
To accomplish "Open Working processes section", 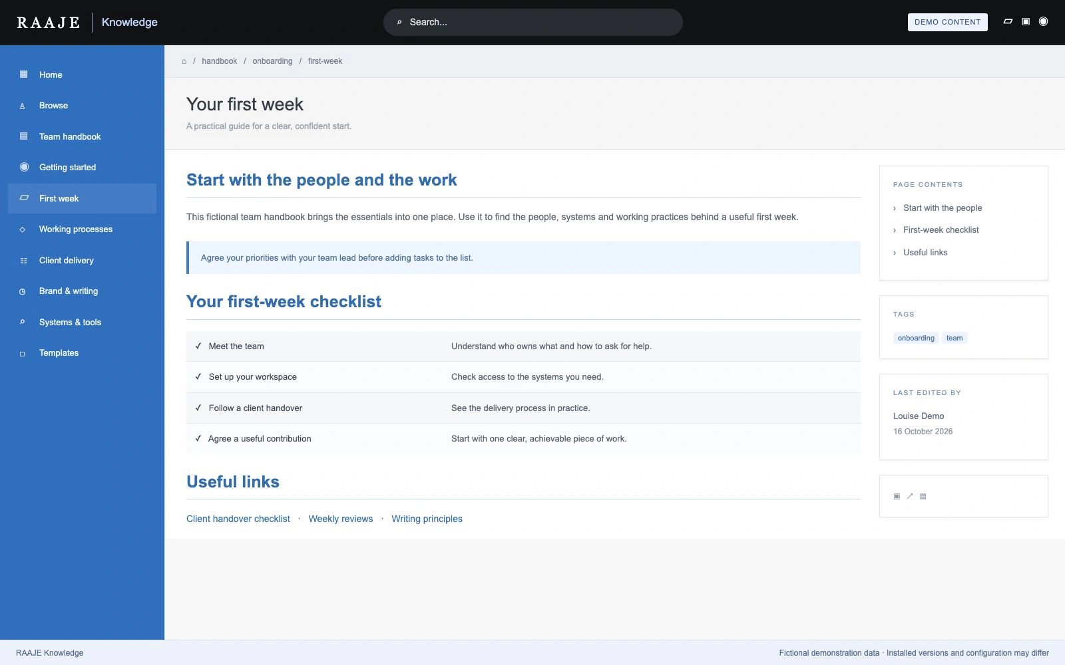I will point(82,229).
